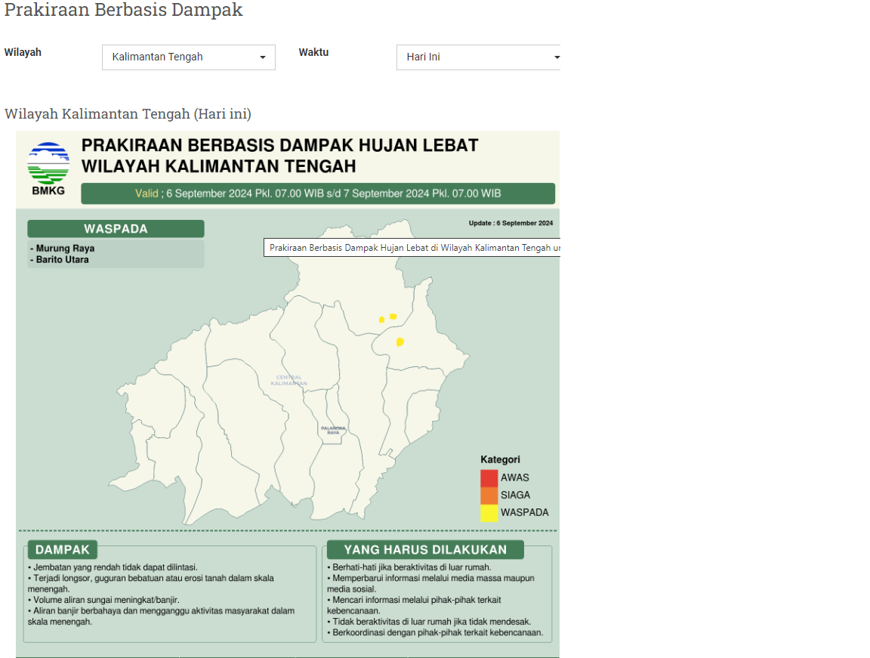This screenshot has width=870, height=658.
Task: Click the YANG HARUS DILAKUKAN section header
Action: click(x=426, y=550)
